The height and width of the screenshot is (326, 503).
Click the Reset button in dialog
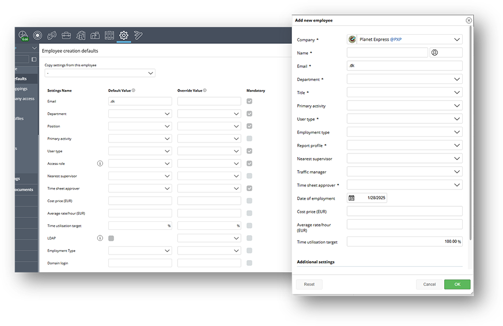pos(309,284)
